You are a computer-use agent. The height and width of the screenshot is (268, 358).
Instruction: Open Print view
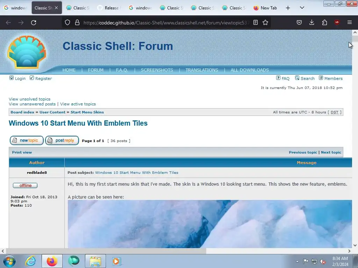click(x=22, y=152)
